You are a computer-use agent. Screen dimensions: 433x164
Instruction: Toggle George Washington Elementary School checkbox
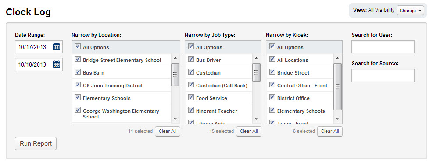tap(78, 110)
